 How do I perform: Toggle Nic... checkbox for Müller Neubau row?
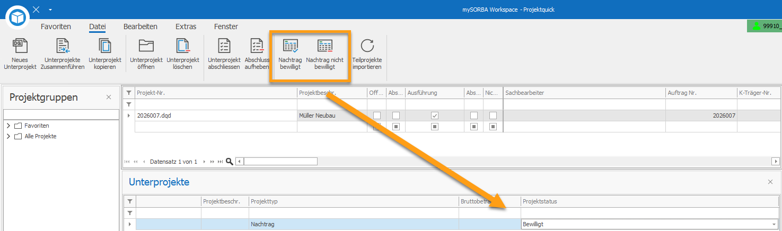click(493, 115)
